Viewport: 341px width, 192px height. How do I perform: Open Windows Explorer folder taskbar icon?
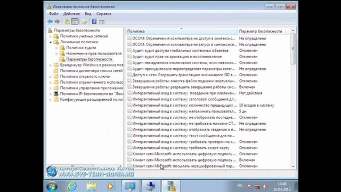92,187
